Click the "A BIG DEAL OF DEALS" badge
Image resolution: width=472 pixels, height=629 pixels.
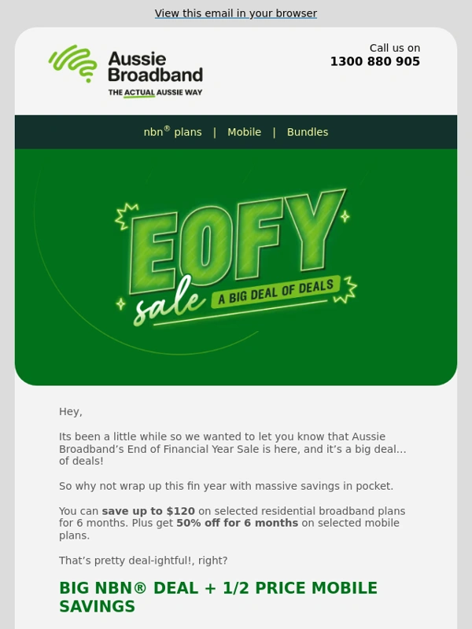[275, 293]
